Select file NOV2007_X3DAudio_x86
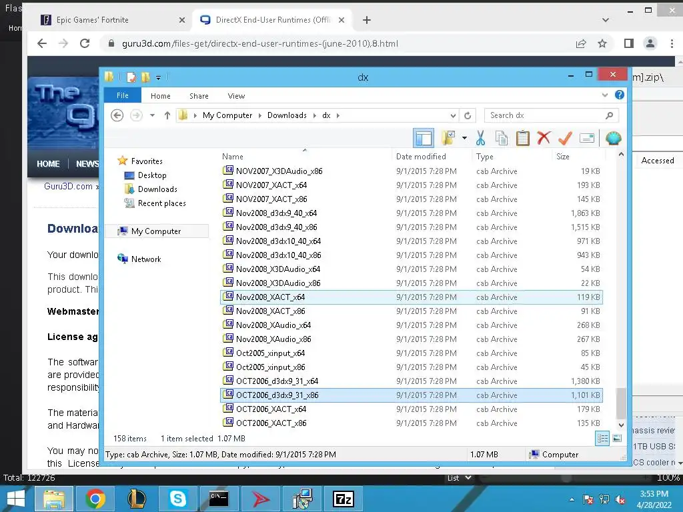 [412, 171]
